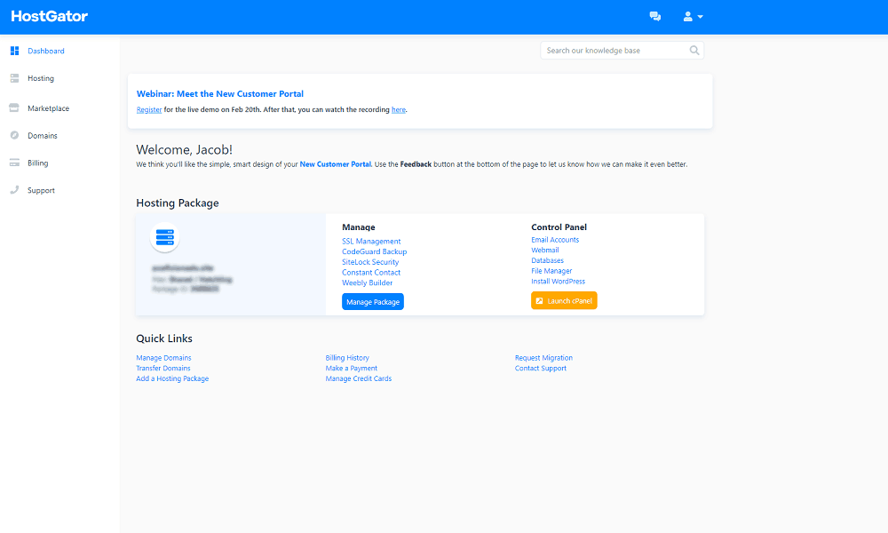888x533 pixels.
Task: Open File Manager link
Action: pos(551,271)
